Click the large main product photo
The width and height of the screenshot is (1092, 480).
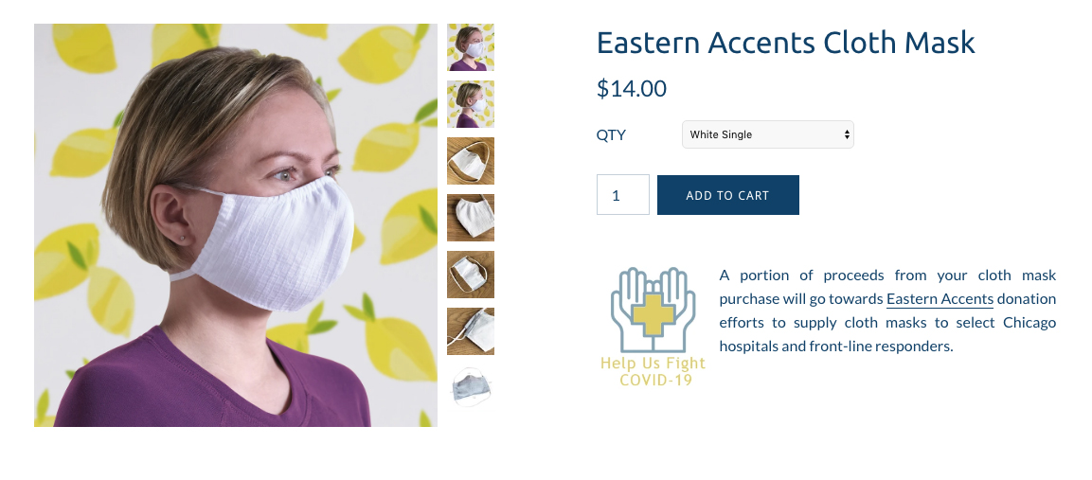pyautogui.click(x=236, y=225)
